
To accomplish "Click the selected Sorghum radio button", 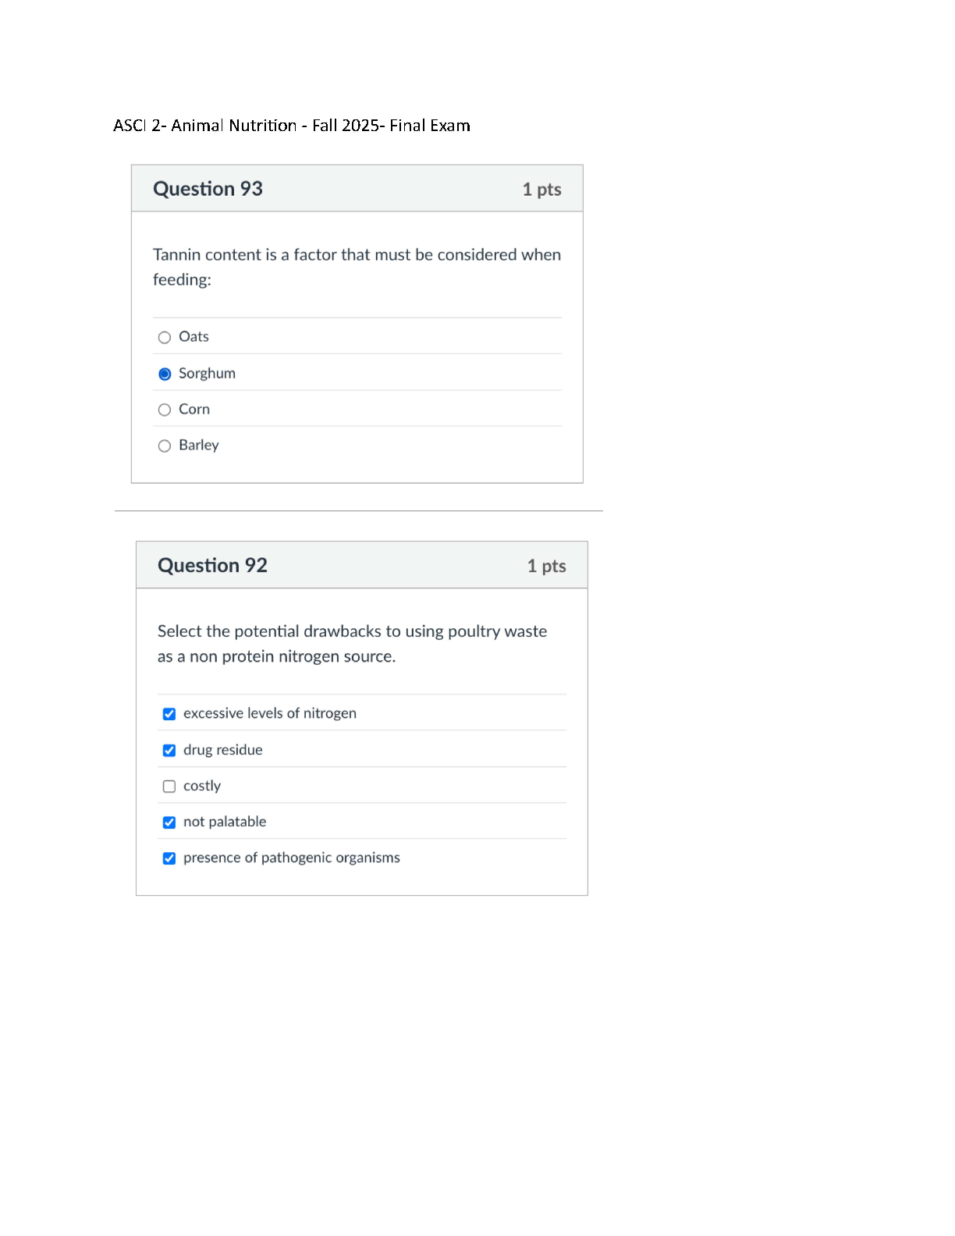I will pyautogui.click(x=165, y=375).
